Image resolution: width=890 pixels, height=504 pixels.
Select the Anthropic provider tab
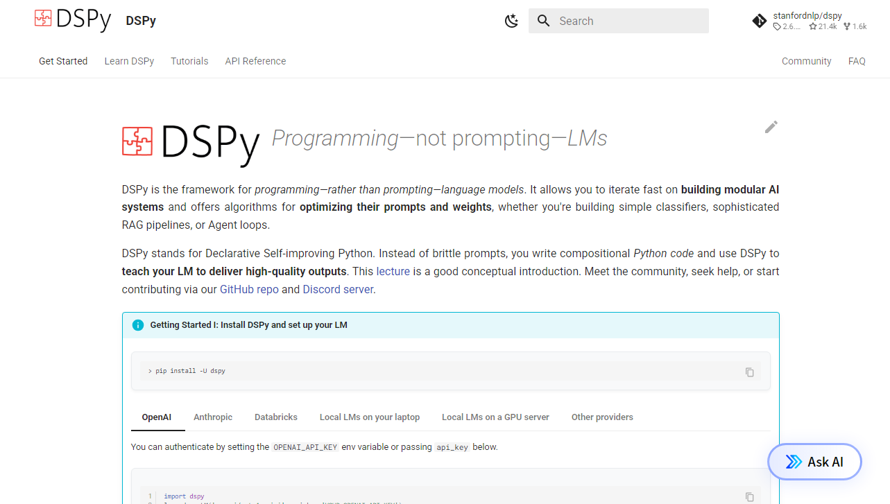[213, 417]
